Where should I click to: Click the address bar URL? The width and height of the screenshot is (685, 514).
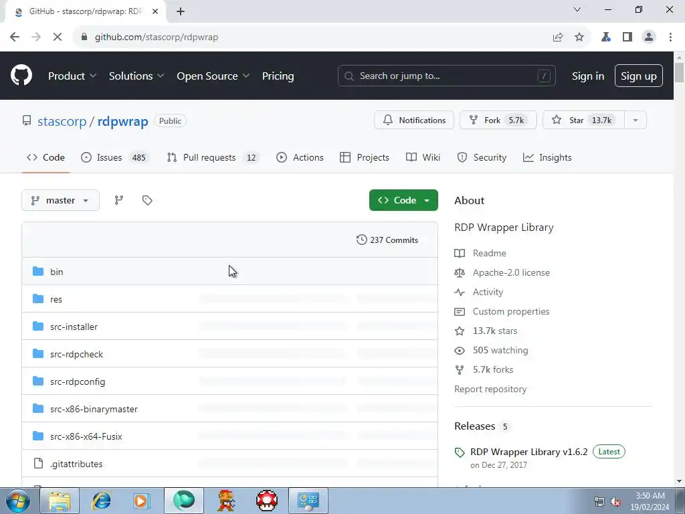click(157, 37)
